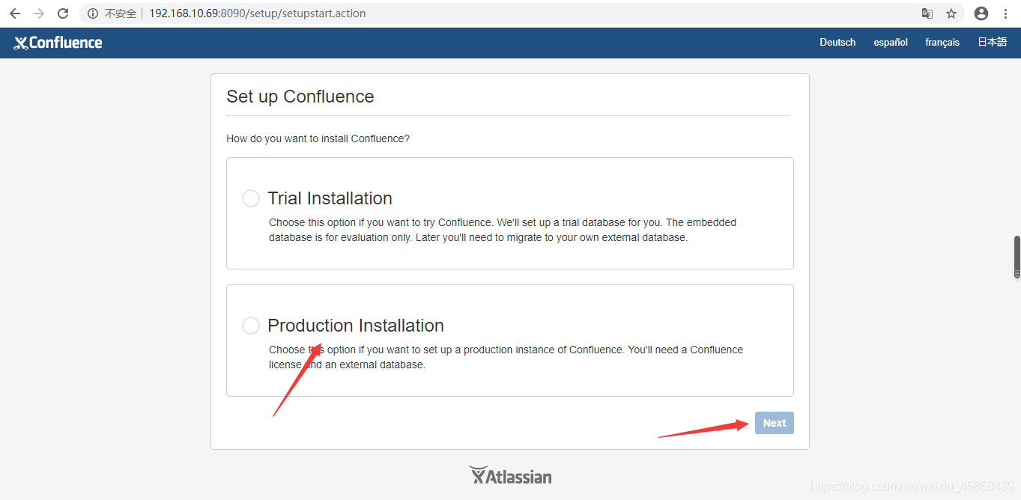This screenshot has width=1021, height=500.
Task: Go back with the browser back arrow
Action: click(x=15, y=13)
